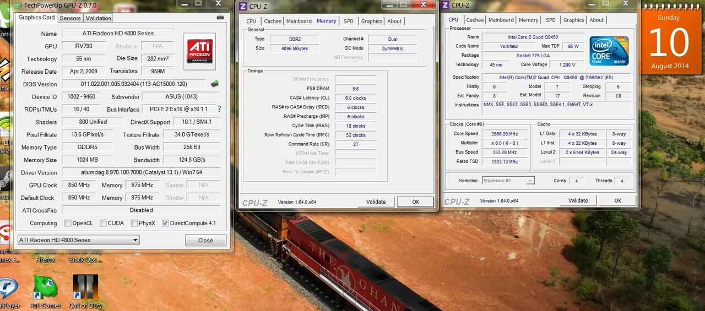Select the Memory tab in the right CPU-Z window

pos(528,20)
